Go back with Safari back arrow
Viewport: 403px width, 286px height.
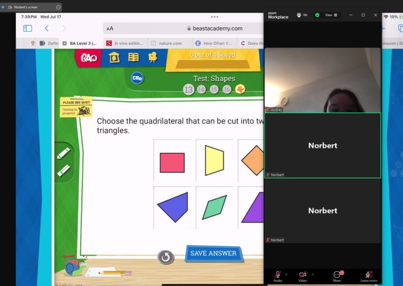47,28
